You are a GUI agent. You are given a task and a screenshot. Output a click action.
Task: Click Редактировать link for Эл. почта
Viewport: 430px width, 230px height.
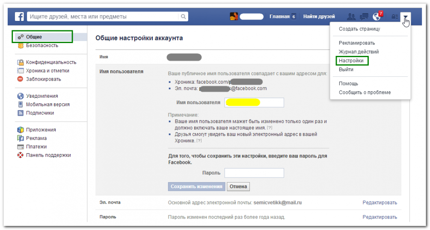[x=380, y=203]
